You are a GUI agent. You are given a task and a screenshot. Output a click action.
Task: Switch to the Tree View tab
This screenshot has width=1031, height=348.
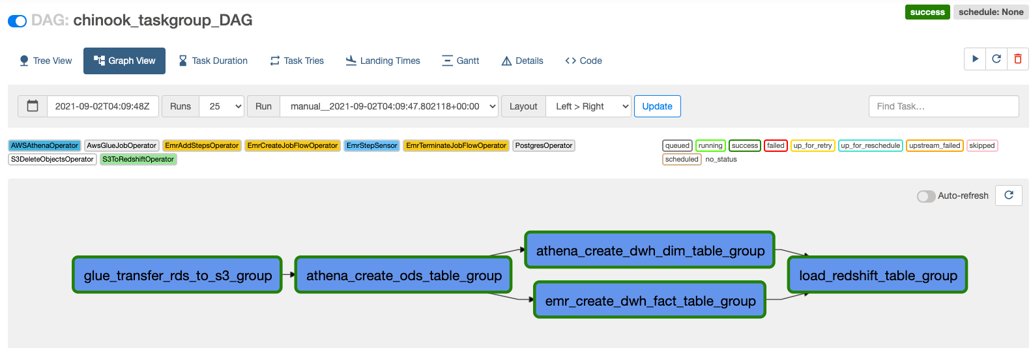click(46, 61)
